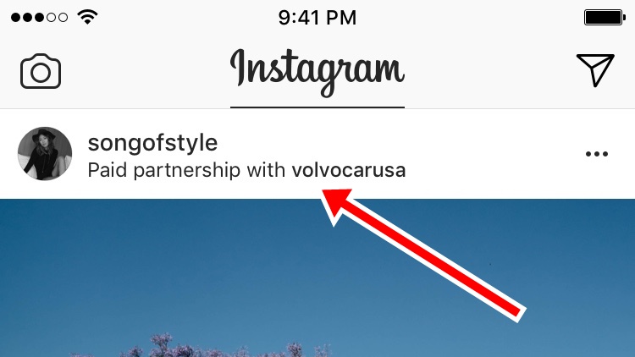Click the Instagram wordmark logo
The width and height of the screenshot is (635, 357).
pyautogui.click(x=317, y=72)
